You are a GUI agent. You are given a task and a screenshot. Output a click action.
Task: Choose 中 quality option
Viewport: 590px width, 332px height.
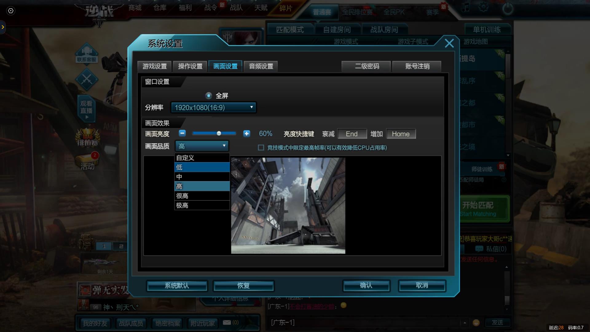tap(202, 177)
